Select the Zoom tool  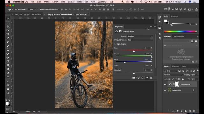pyautogui.click(x=8, y=93)
